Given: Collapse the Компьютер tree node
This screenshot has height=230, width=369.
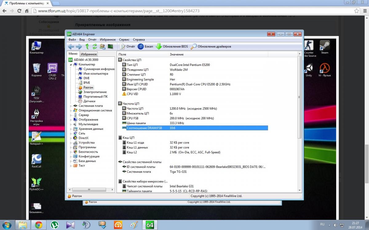Looking at the screenshot, I should [x=71, y=64].
